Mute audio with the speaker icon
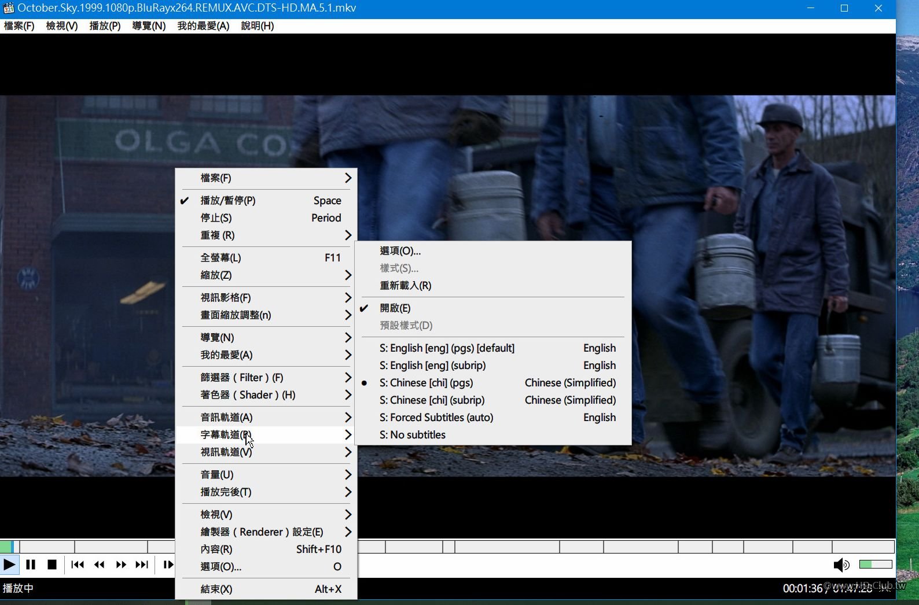This screenshot has width=919, height=605. point(841,565)
